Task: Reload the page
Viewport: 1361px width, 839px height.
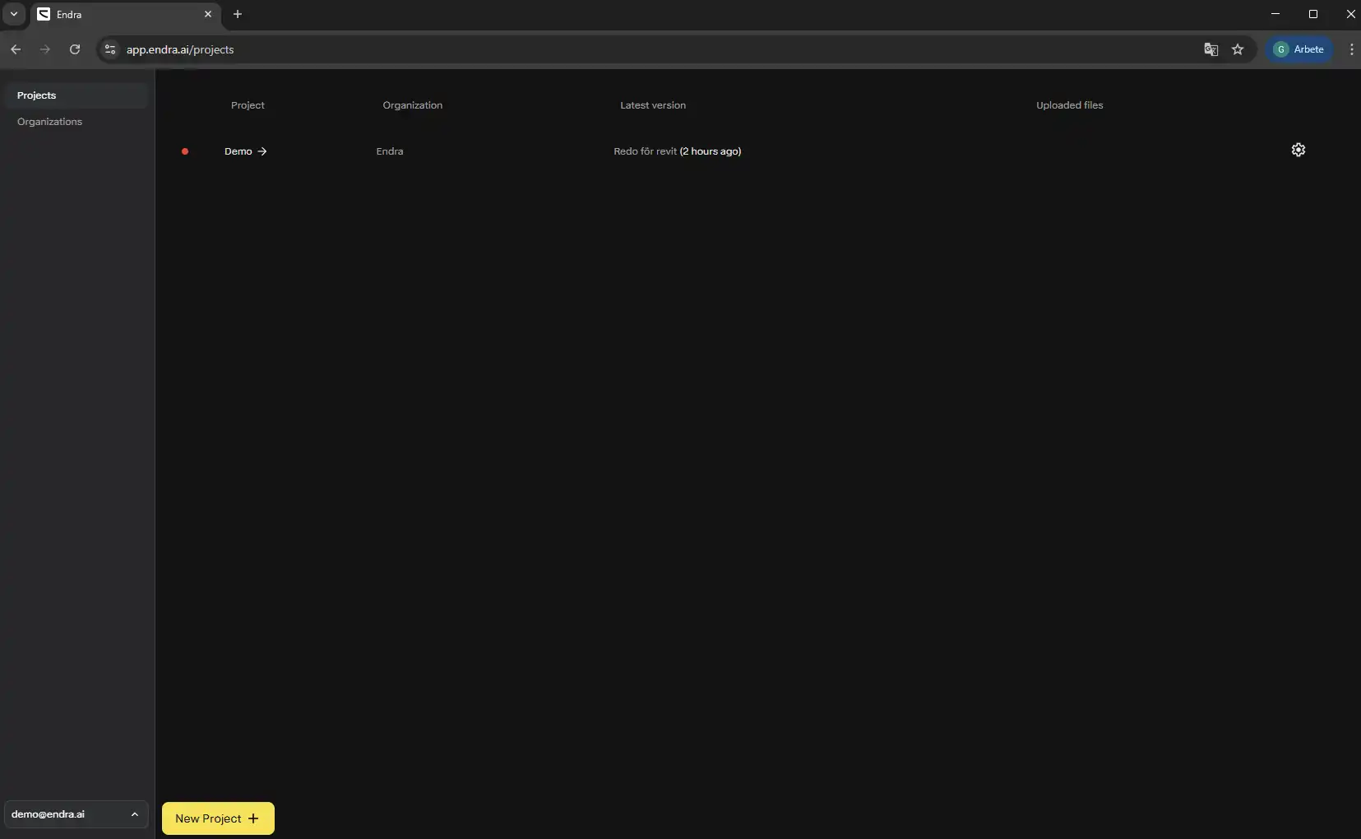Action: coord(75,49)
